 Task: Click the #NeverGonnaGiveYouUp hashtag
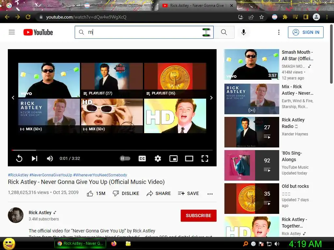[x=51, y=175]
